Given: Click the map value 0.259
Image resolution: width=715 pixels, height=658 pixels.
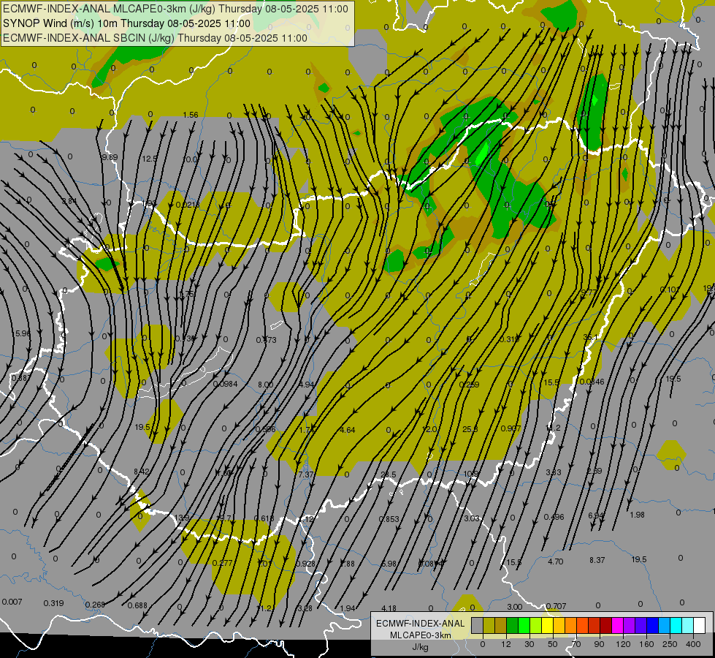Looking at the screenshot, I should click(469, 385).
